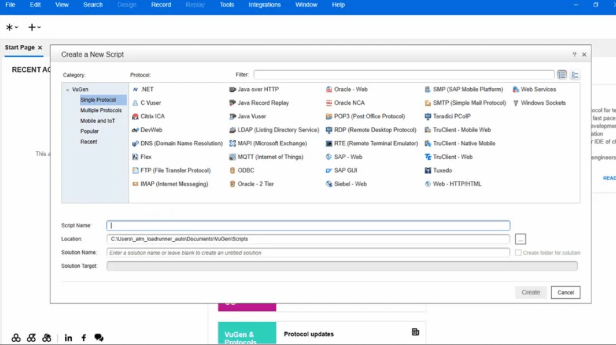The height and width of the screenshot is (345, 616).
Task: Browse for script location folder
Action: [520, 239]
